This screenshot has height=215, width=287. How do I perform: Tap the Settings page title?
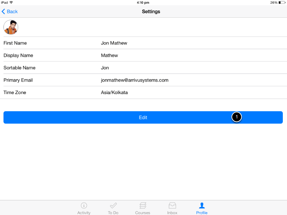151,11
